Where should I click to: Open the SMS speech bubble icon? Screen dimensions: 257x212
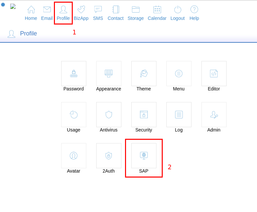98,10
